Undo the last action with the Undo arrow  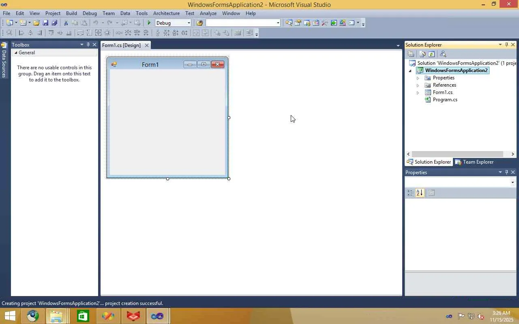coord(96,23)
